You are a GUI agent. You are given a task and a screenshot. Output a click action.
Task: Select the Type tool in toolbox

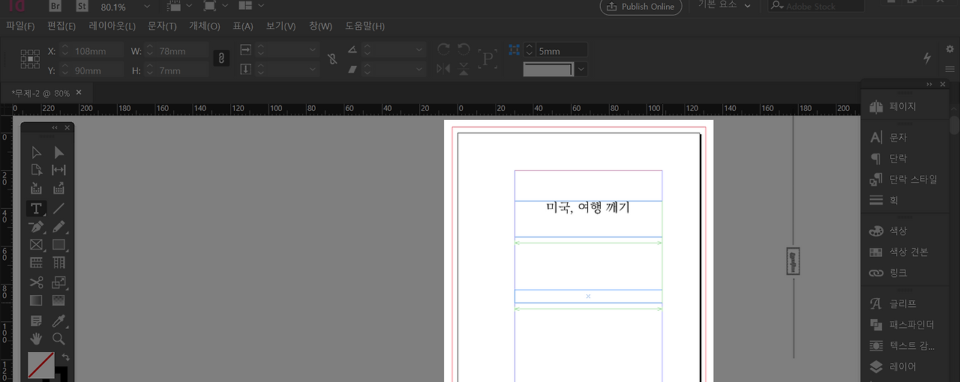coord(35,208)
